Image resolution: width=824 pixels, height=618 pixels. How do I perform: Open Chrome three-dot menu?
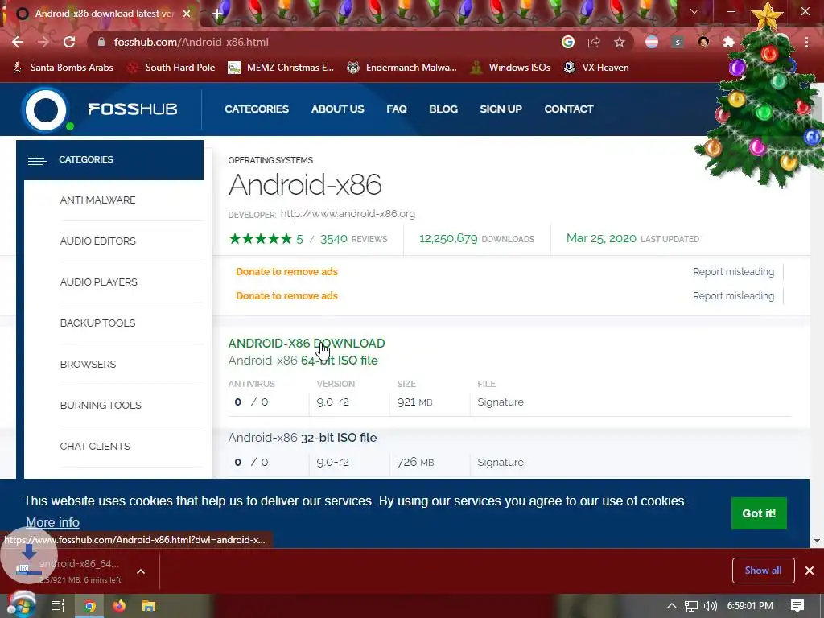click(x=806, y=42)
